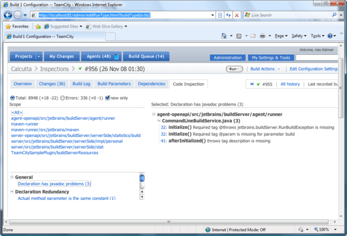Open My Changes tab
This screenshot has width=347, height=236.
61,56
